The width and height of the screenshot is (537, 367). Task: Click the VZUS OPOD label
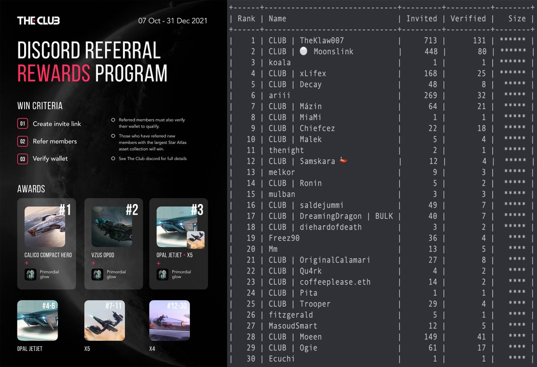(x=102, y=255)
